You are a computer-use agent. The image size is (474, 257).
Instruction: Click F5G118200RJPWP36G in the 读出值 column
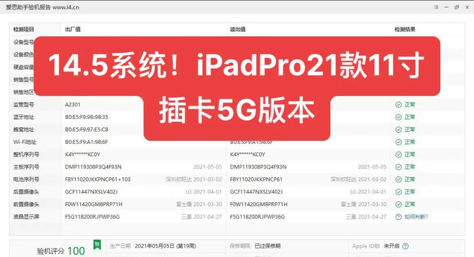[x=257, y=217]
